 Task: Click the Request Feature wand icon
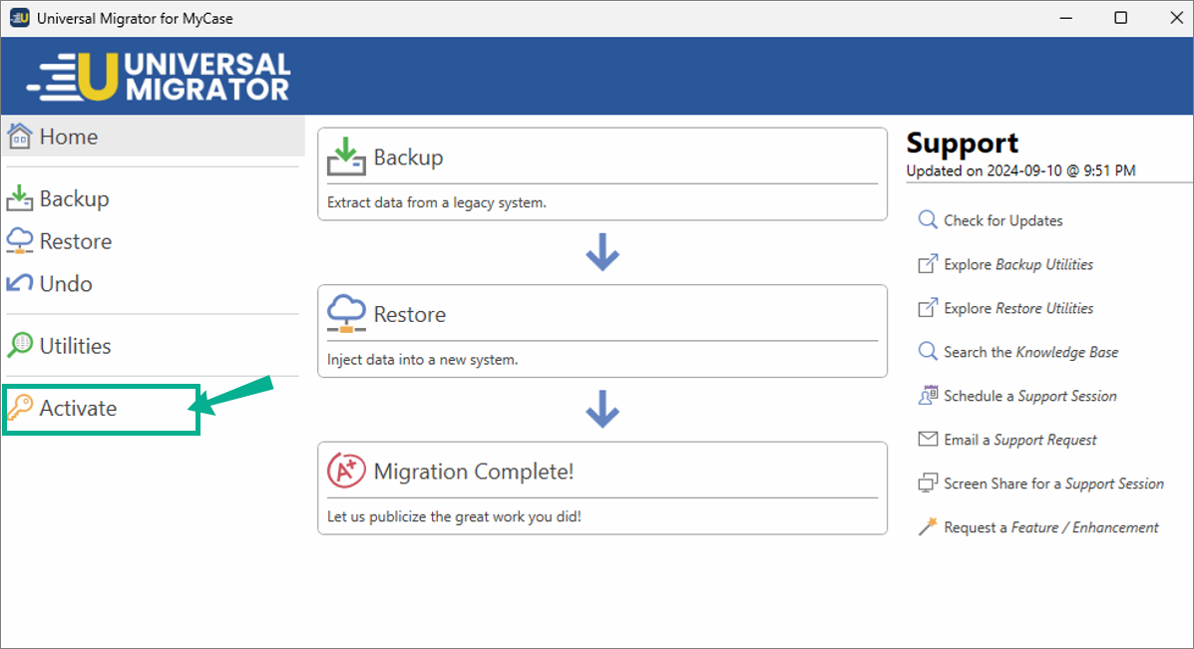tap(928, 526)
